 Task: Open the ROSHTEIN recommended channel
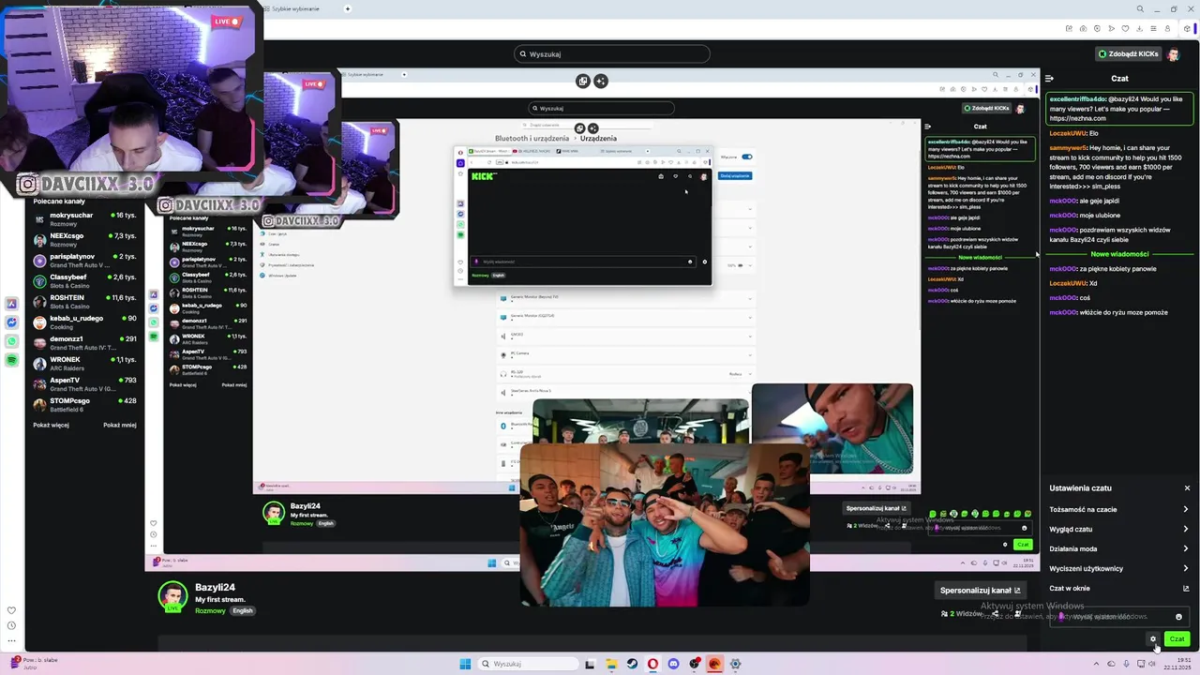pos(84,302)
